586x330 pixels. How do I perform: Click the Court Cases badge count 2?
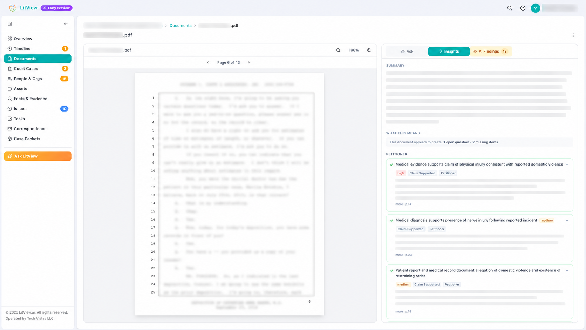(x=65, y=69)
